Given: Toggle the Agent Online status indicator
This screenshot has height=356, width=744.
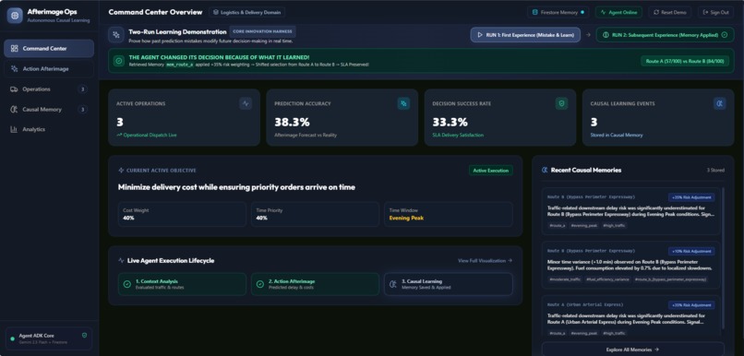Looking at the screenshot, I should click(x=618, y=12).
